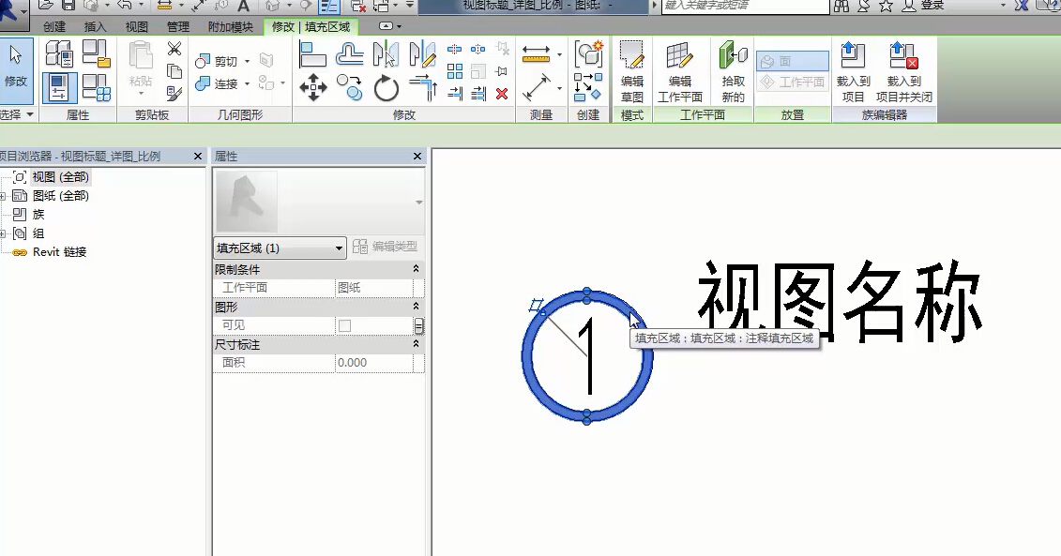This screenshot has width=1061, height=556.
Task: Choose the Align tool in the ribbon
Action: tap(312, 54)
